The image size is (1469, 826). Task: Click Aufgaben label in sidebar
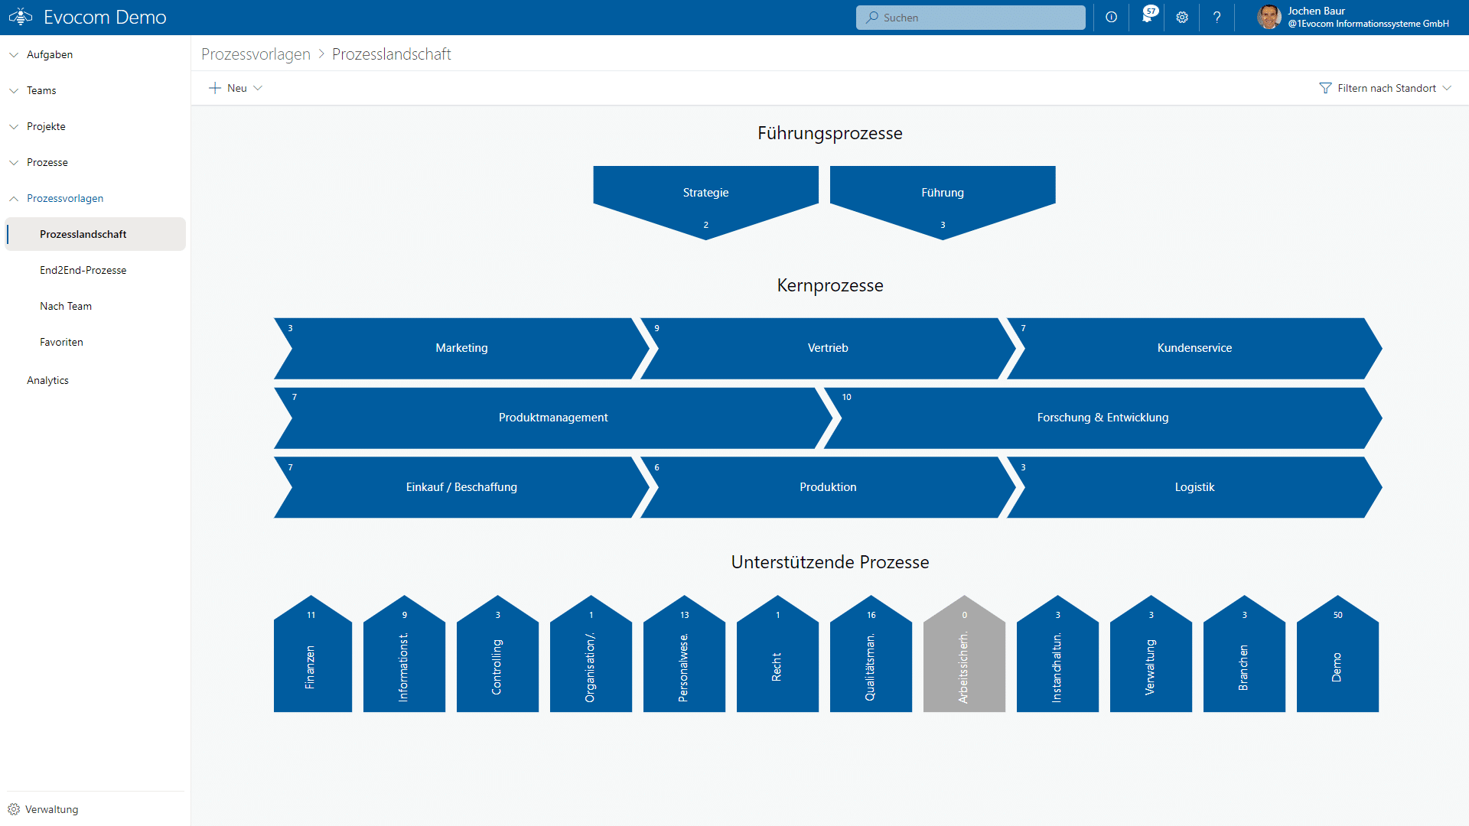click(50, 54)
